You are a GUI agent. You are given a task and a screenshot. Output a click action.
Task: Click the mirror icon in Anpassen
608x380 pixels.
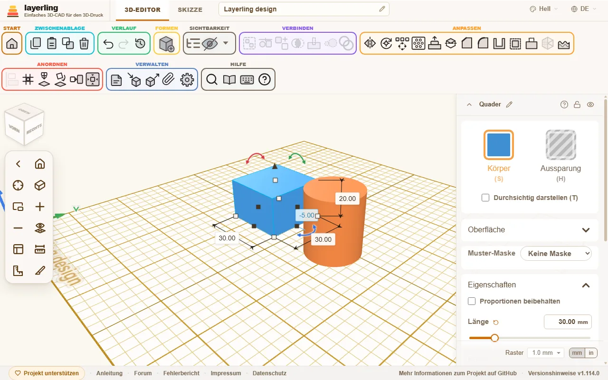tap(370, 44)
